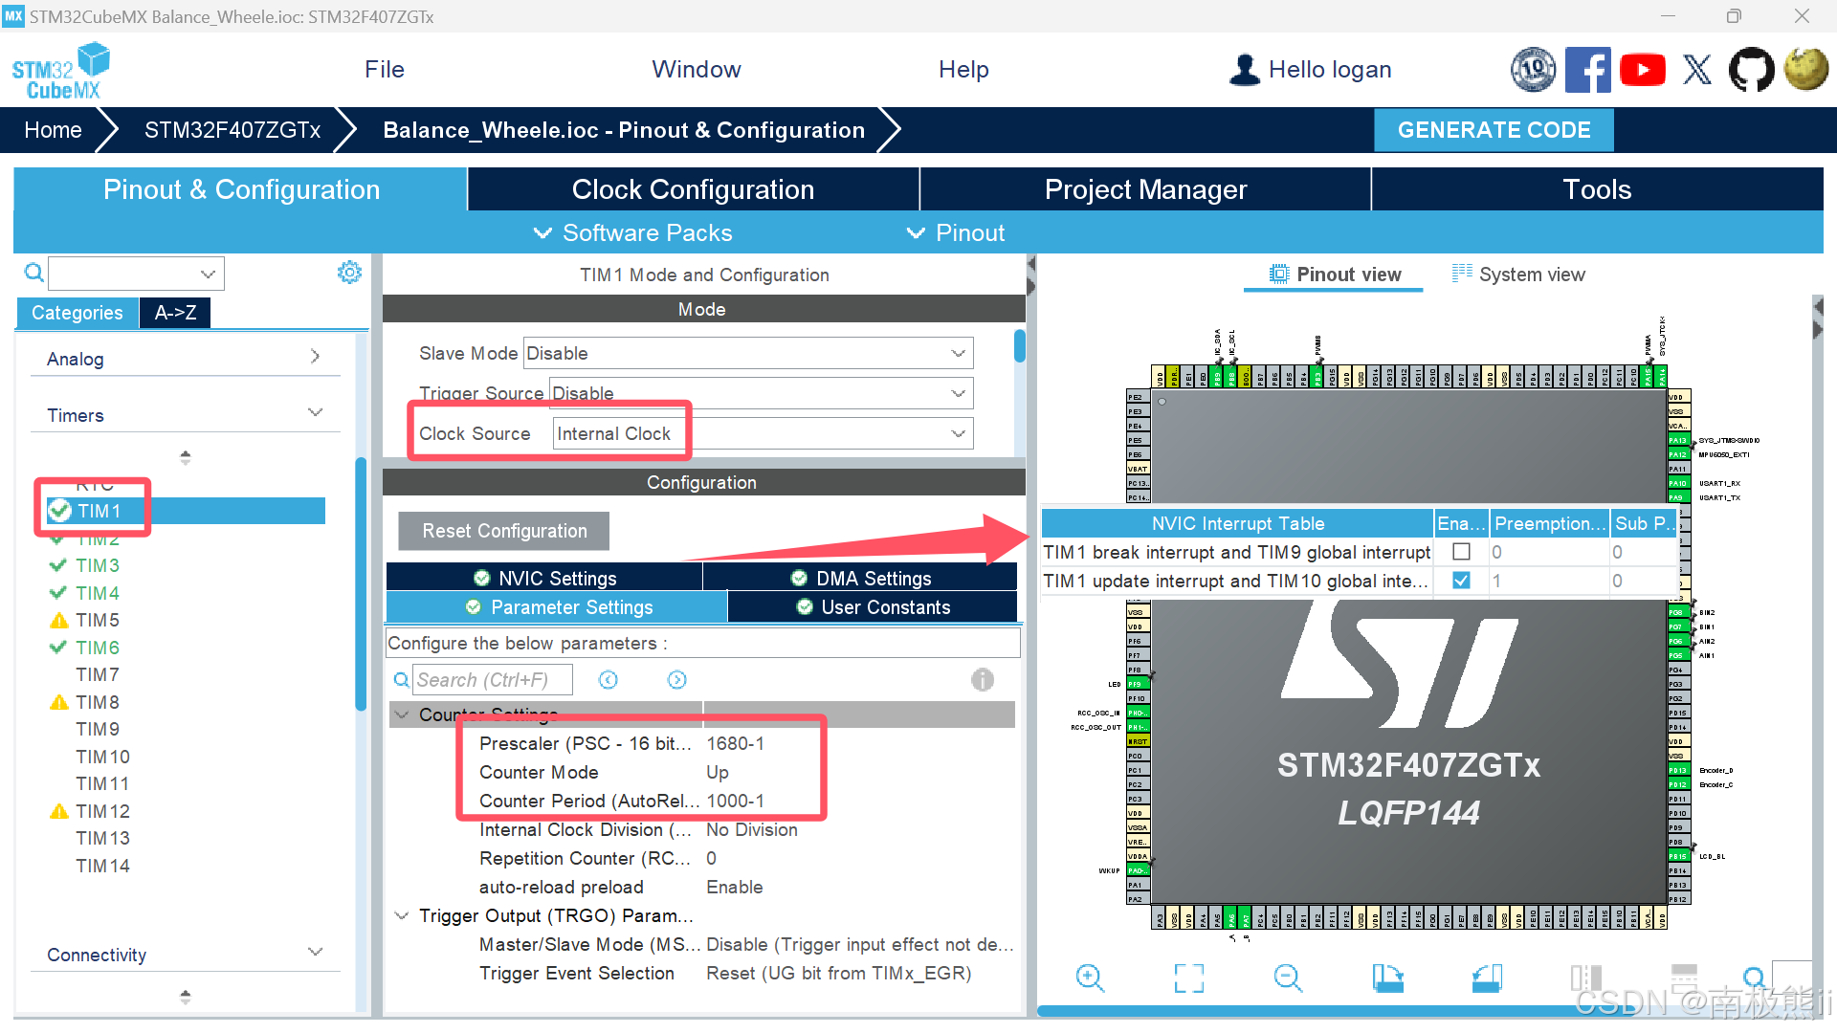Open the Clock Source dropdown

click(x=763, y=433)
